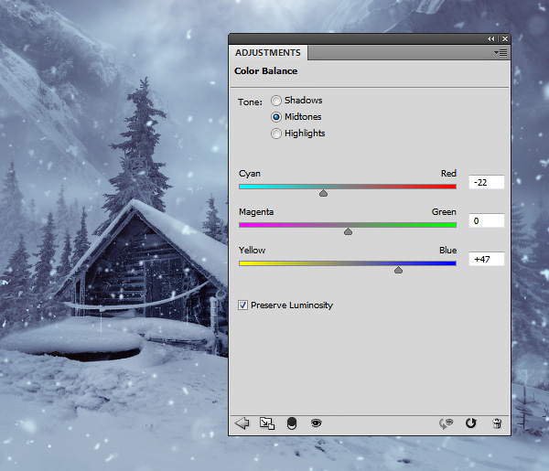Select the Midtones tone radio button

pyautogui.click(x=276, y=117)
